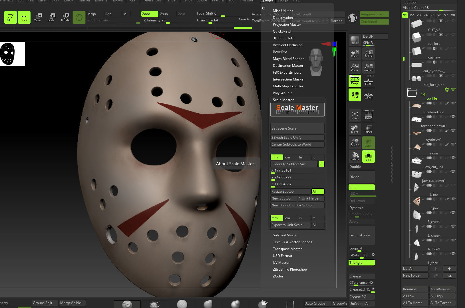Click New Bounding Box Subtool button
Viewport: 465px width, 308px height.
pyautogui.click(x=297, y=205)
